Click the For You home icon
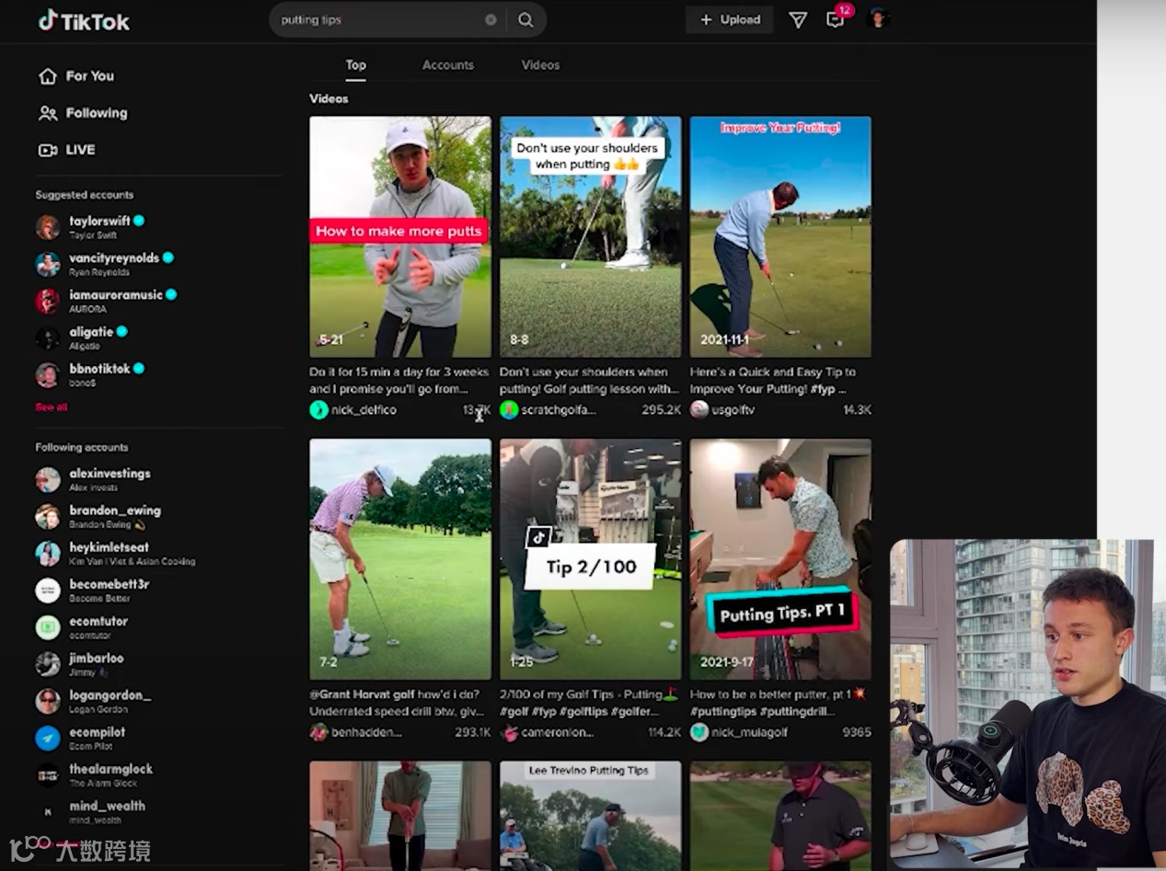This screenshot has width=1166, height=871. [x=48, y=76]
